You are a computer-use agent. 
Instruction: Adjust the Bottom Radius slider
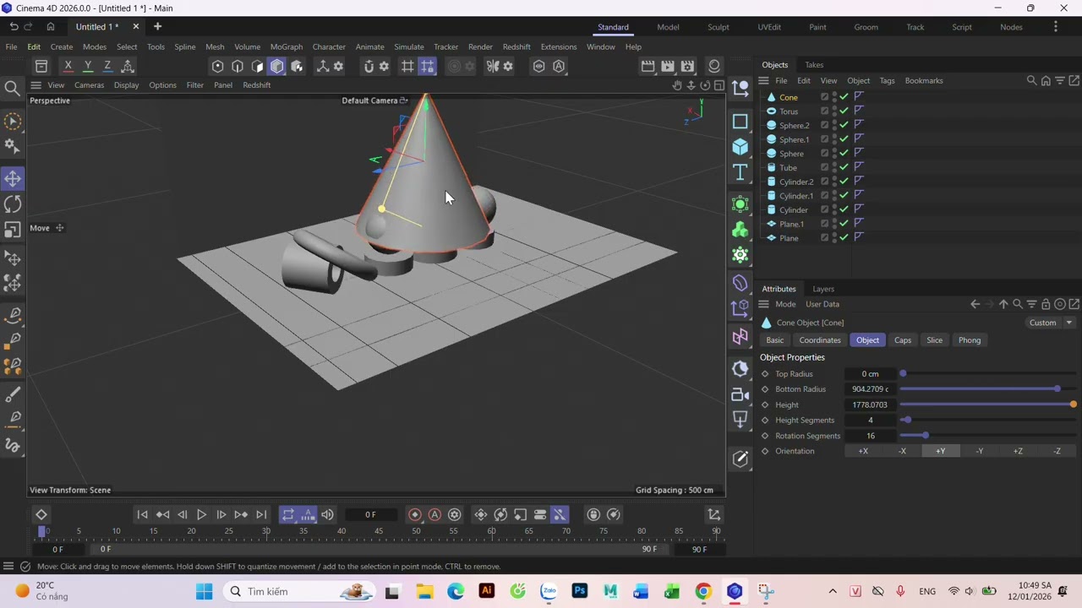tap(987, 389)
